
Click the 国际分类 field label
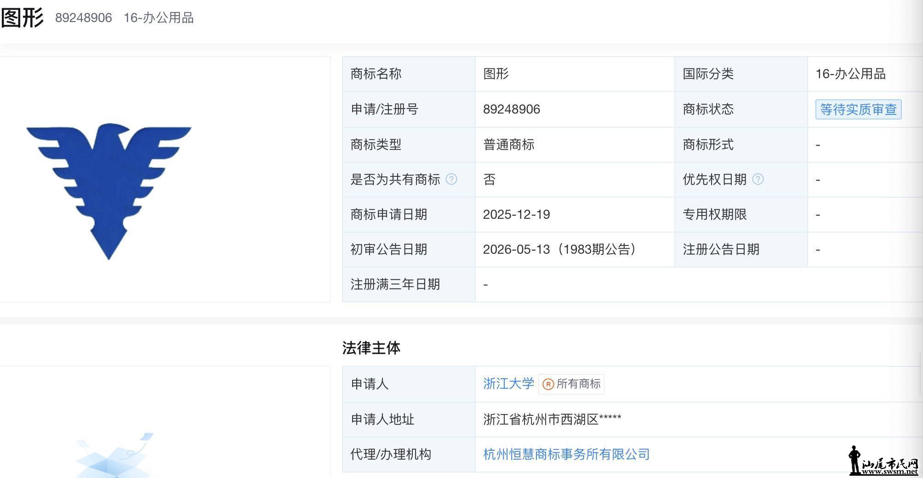coord(708,74)
